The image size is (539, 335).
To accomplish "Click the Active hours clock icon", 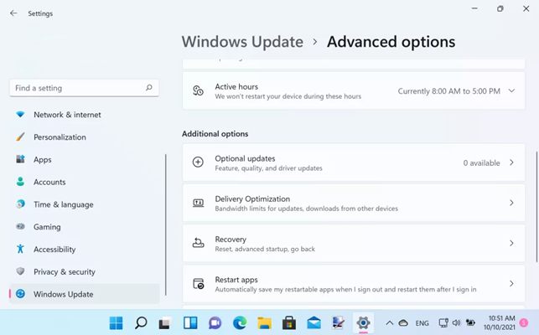I will [198, 90].
